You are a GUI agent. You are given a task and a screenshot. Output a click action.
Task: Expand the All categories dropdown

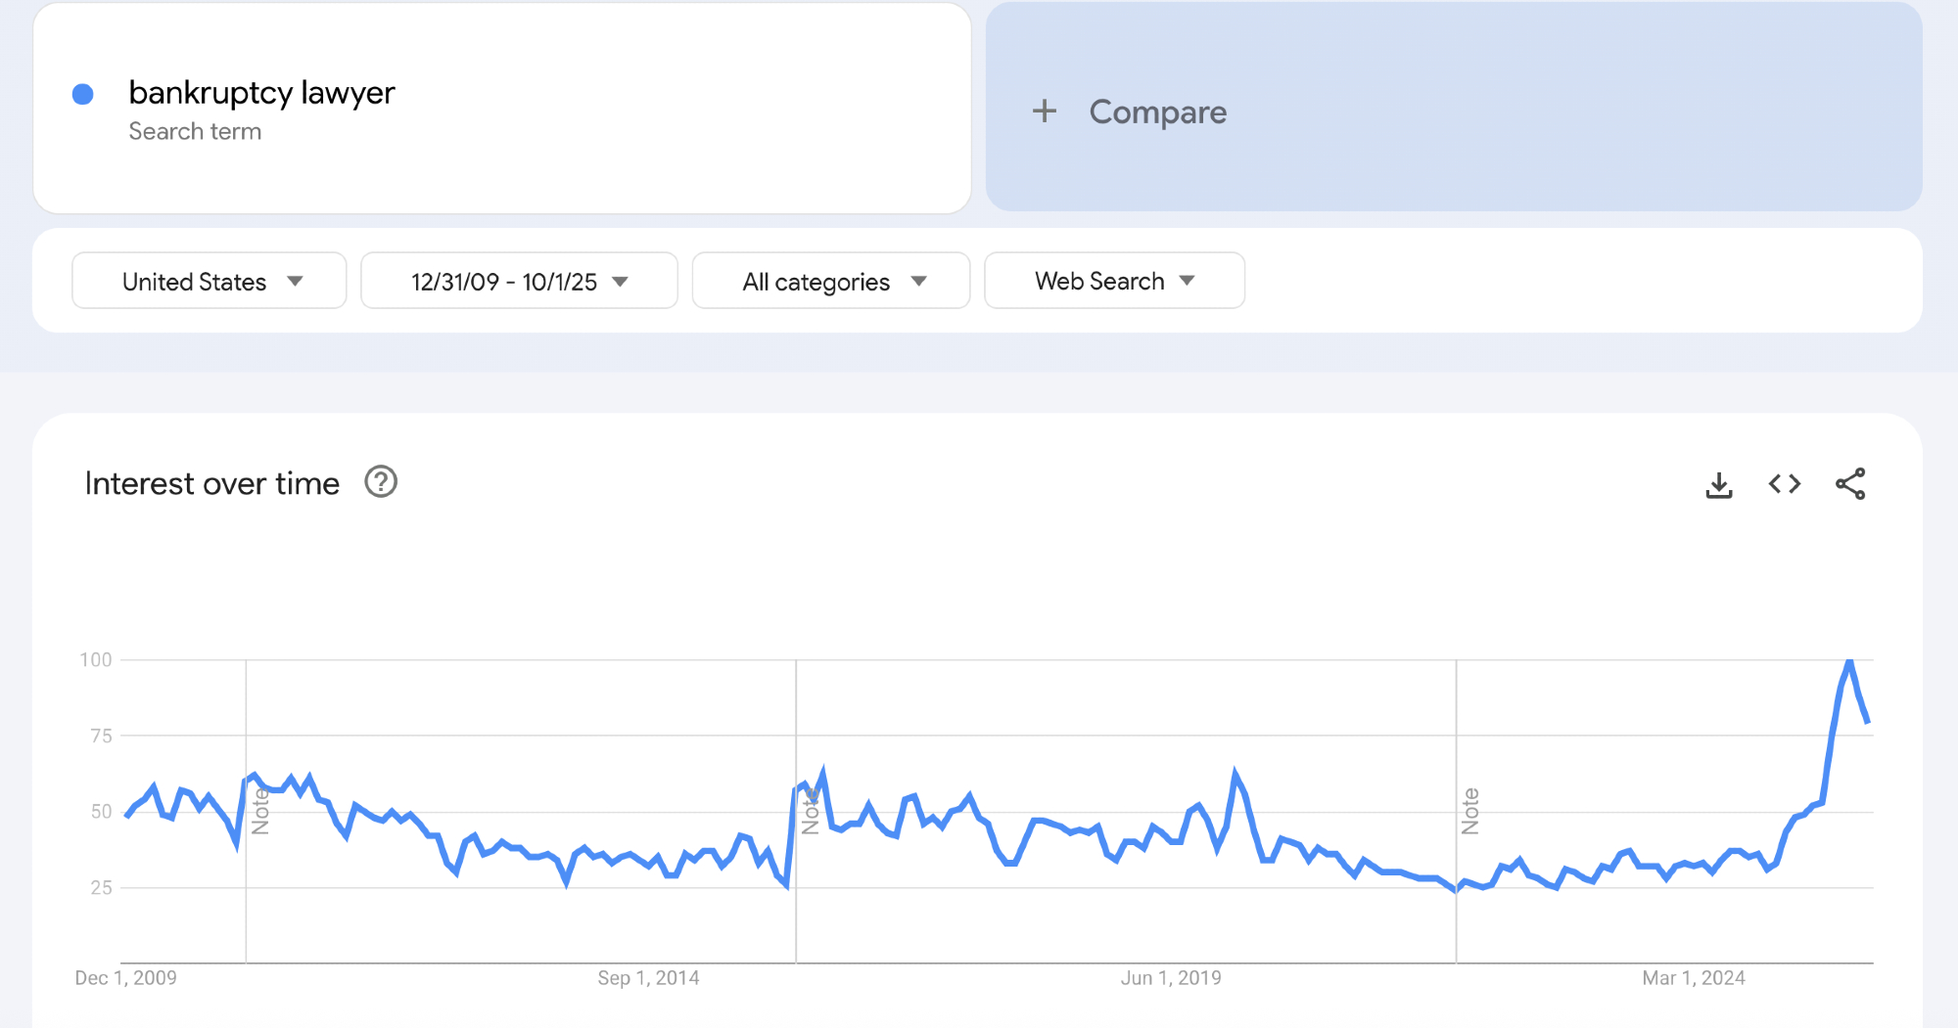point(831,282)
